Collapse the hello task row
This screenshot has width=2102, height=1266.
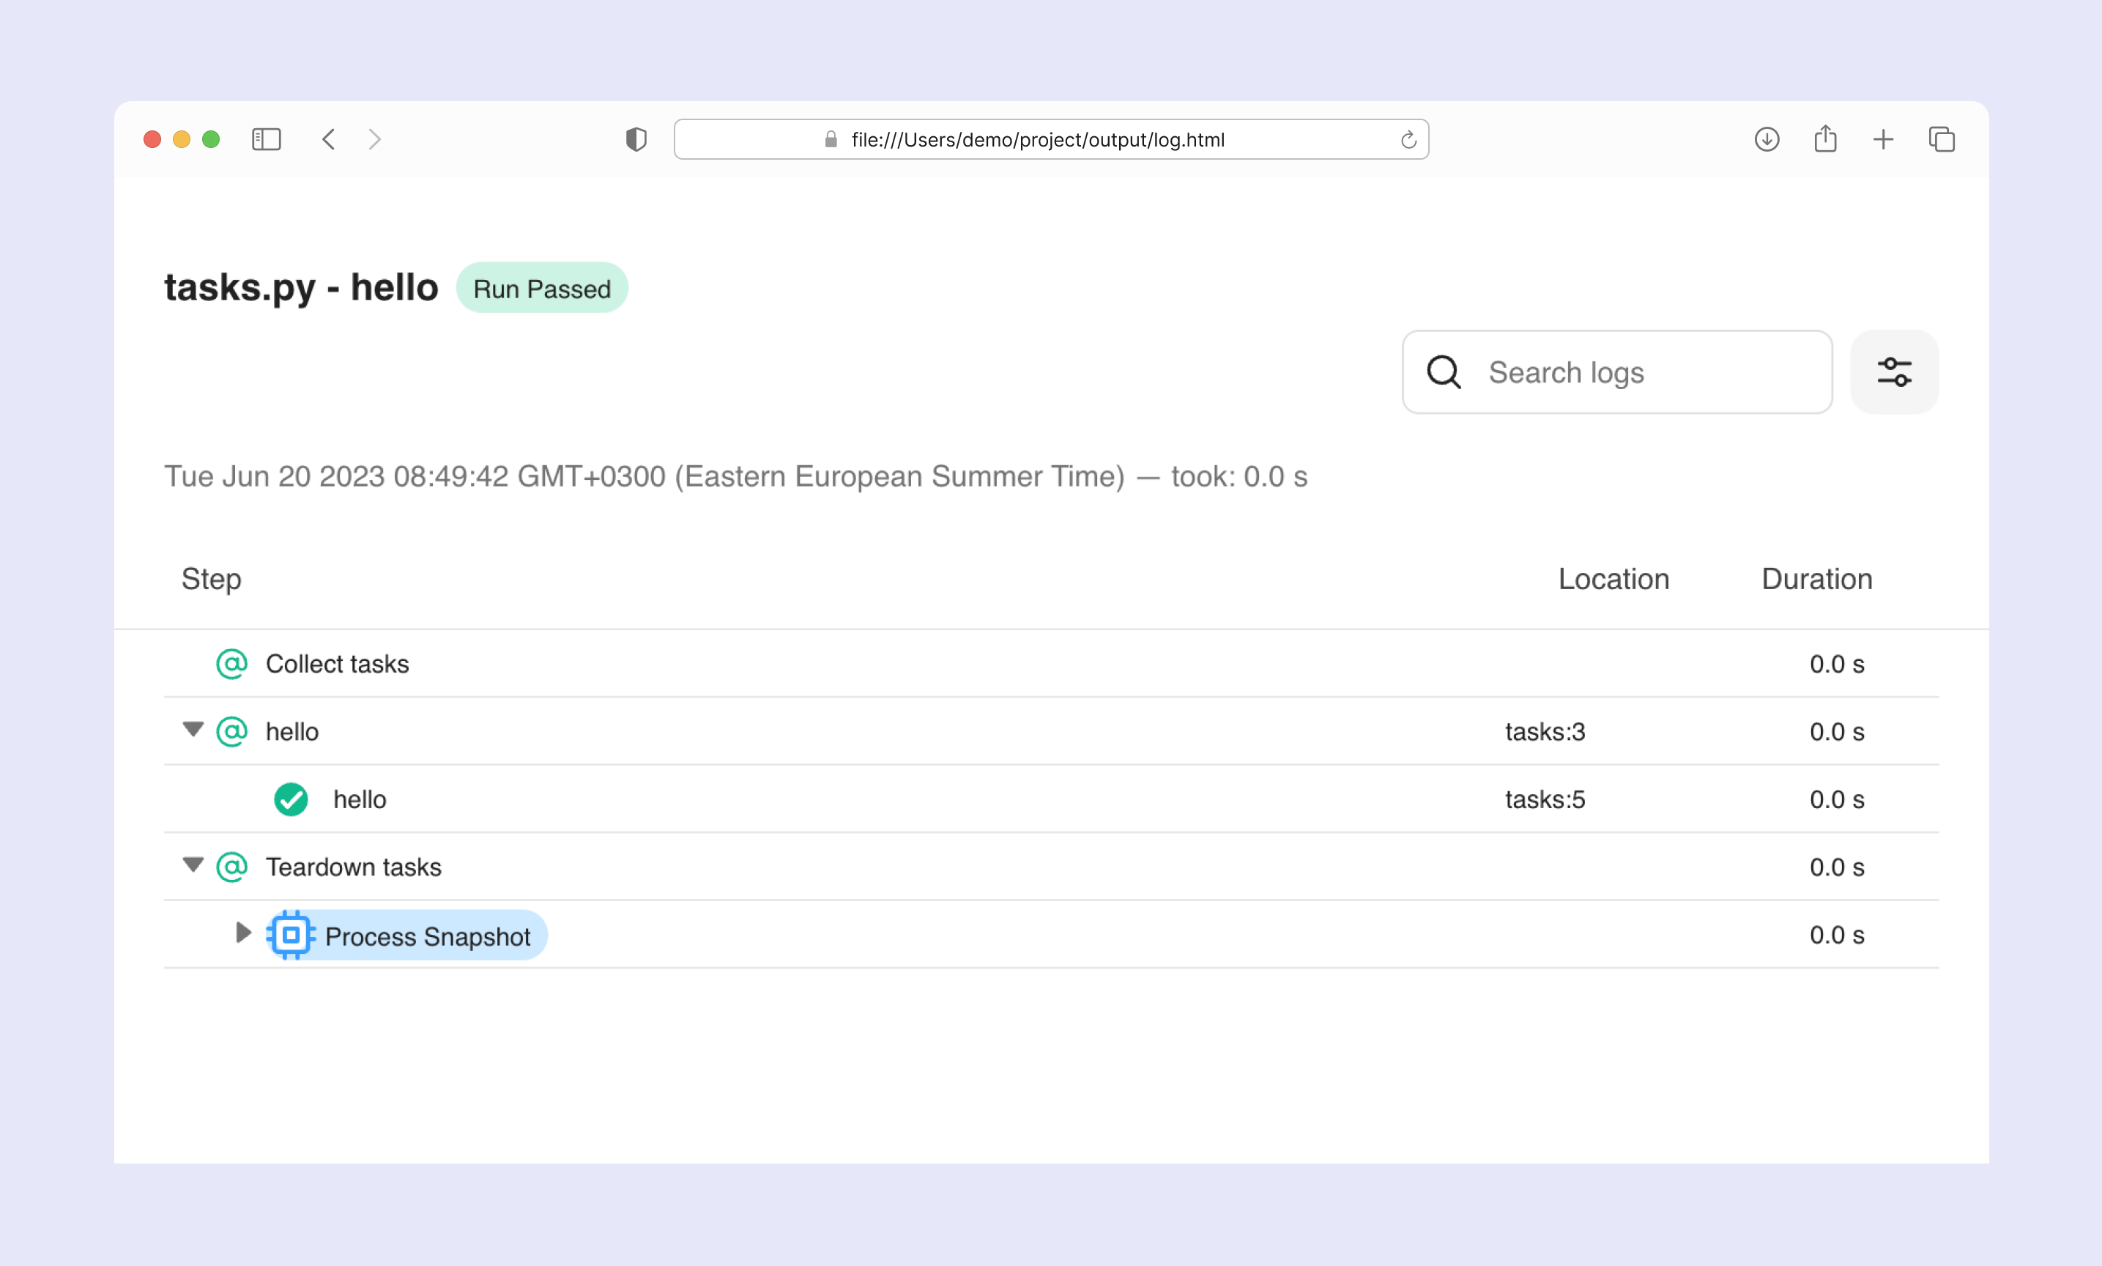coord(193,730)
